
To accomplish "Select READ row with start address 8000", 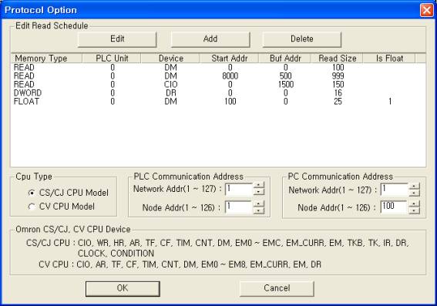I will tap(218, 76).
